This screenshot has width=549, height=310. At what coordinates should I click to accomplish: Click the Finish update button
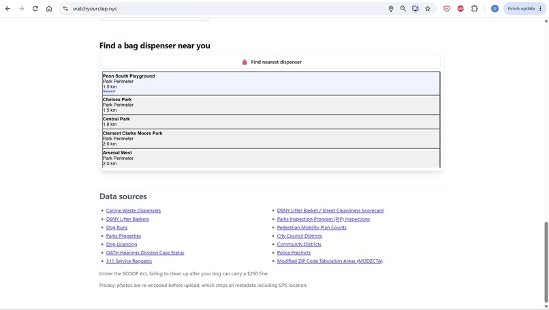tap(521, 9)
